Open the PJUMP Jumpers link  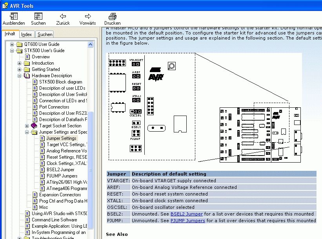coord(187,221)
